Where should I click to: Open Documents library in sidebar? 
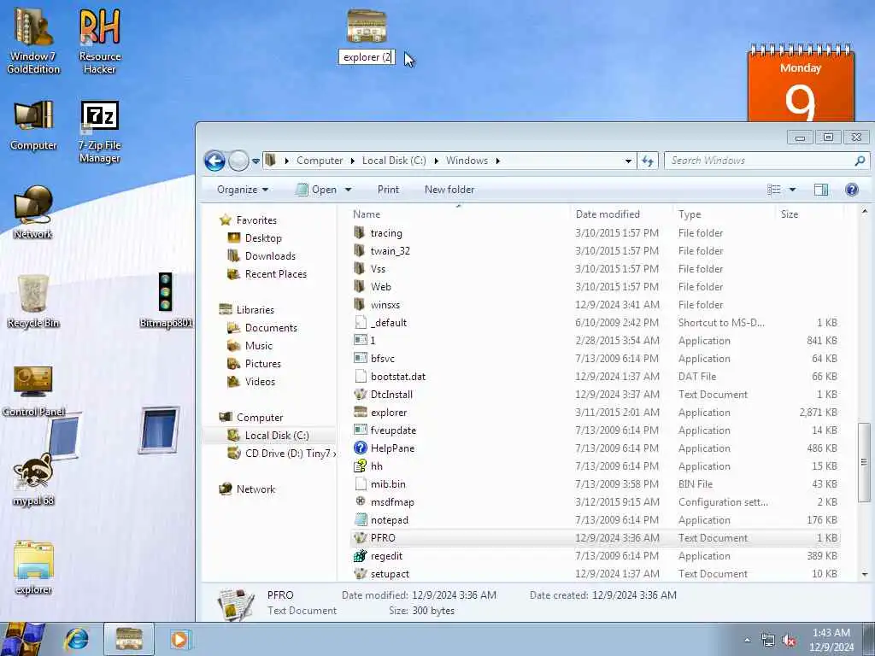pos(262,327)
